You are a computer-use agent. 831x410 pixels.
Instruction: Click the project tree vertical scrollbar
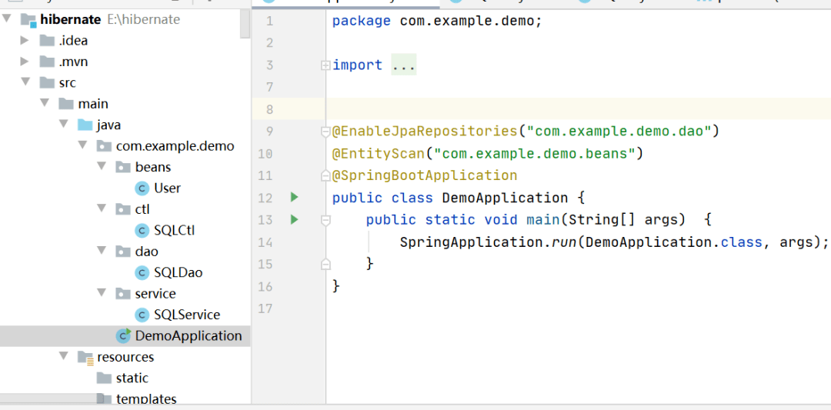pyautogui.click(x=245, y=23)
